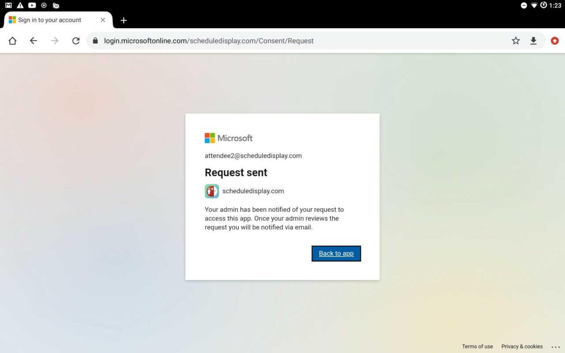
Task: Click the red browser update icon
Action: [555, 41]
